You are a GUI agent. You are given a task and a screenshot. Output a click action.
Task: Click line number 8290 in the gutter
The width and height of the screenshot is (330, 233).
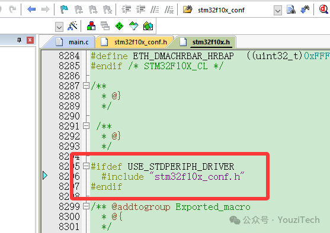click(x=69, y=116)
